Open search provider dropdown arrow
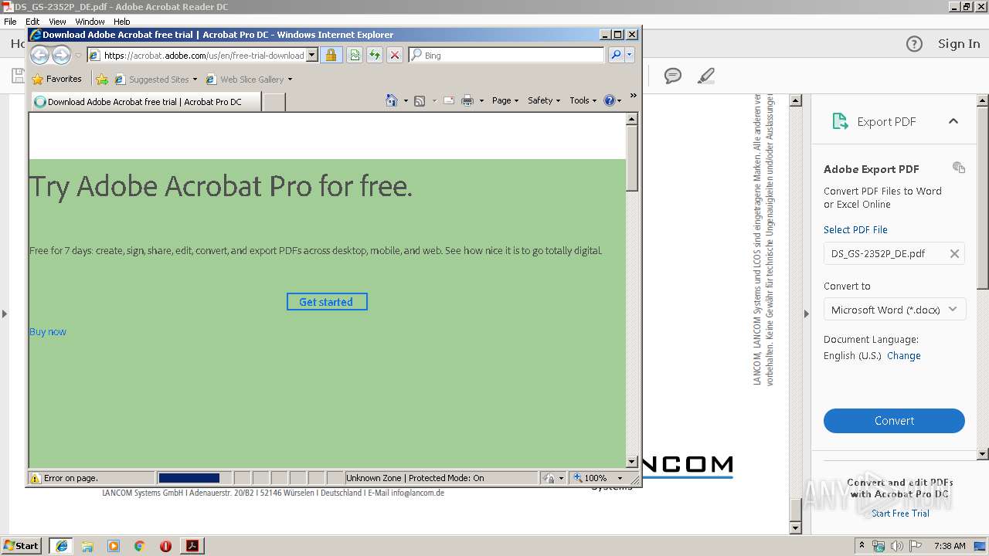The image size is (989, 556). click(x=630, y=56)
